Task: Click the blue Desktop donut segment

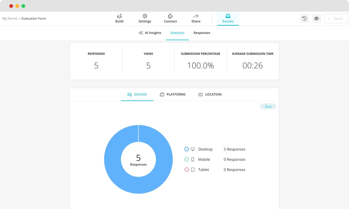Action: 112,159
